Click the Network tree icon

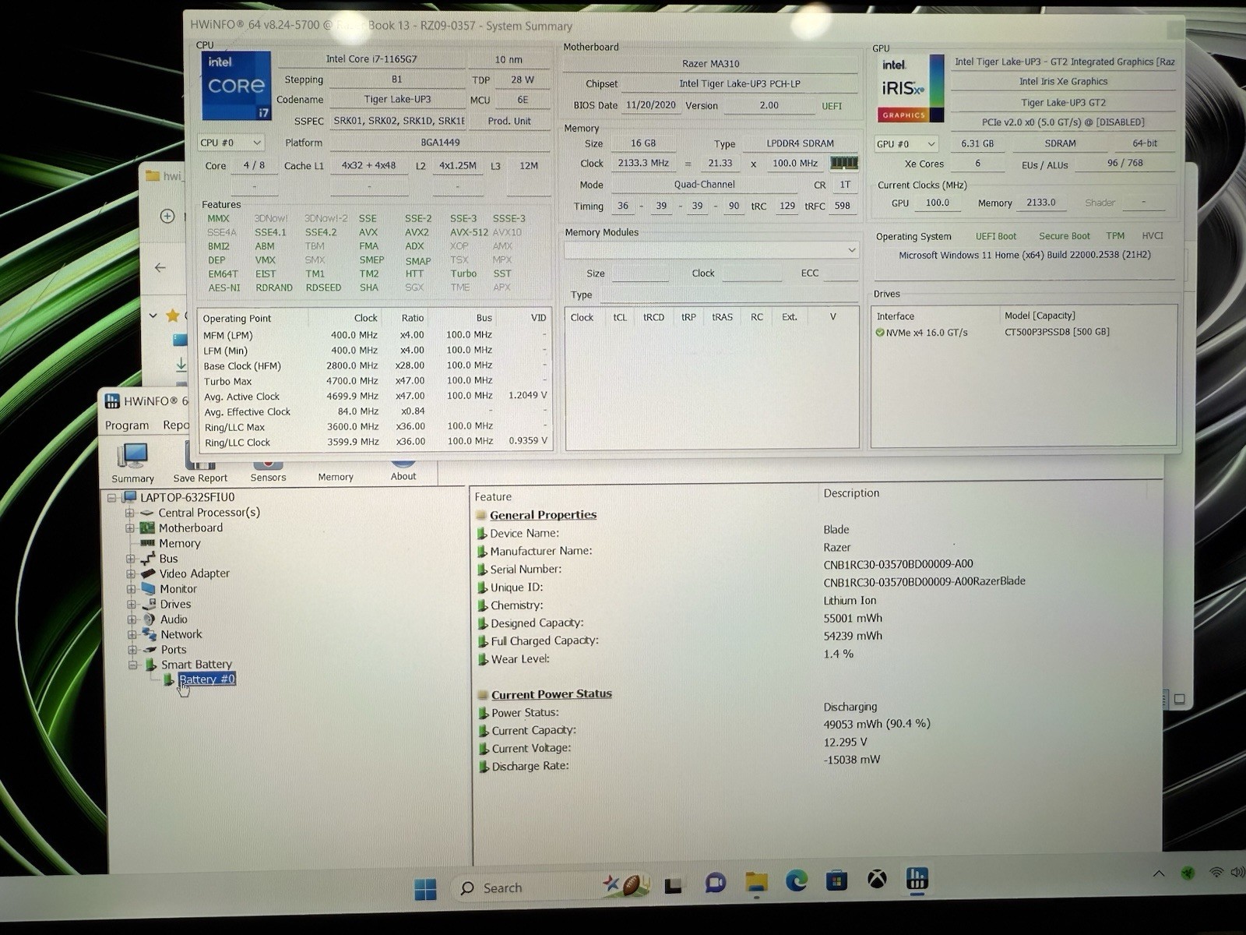tap(150, 634)
